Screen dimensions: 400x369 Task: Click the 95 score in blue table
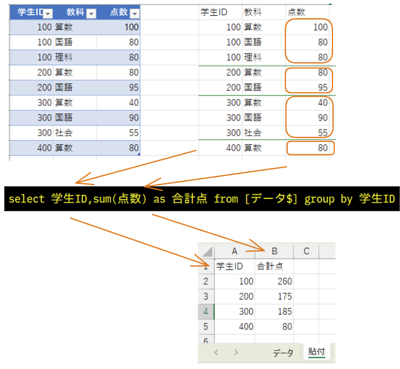(118, 88)
